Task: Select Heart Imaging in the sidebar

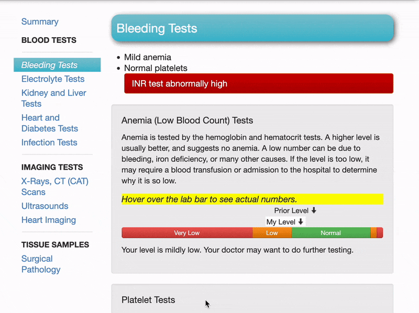Action: [x=49, y=220]
